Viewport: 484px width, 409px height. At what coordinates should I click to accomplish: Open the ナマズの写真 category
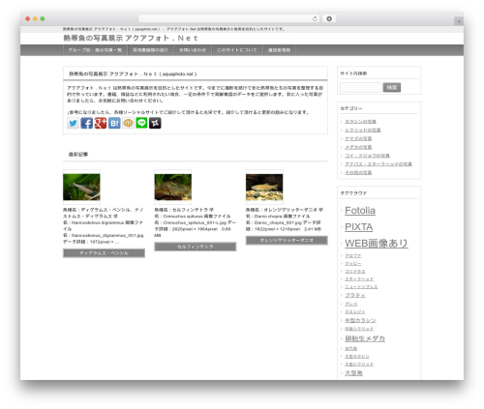click(x=358, y=138)
